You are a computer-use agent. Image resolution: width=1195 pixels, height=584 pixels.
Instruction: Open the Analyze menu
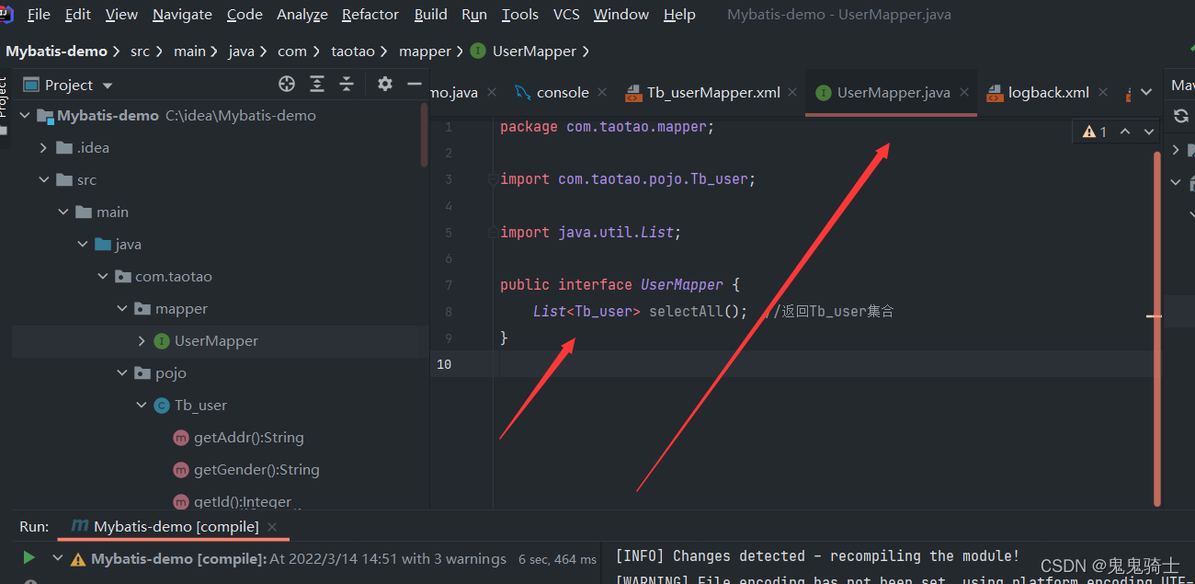pos(302,15)
